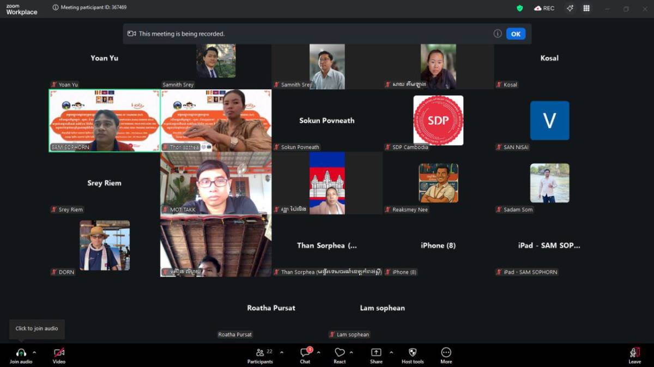Click the green encryption shield icon
654x367 pixels.
[x=520, y=8]
